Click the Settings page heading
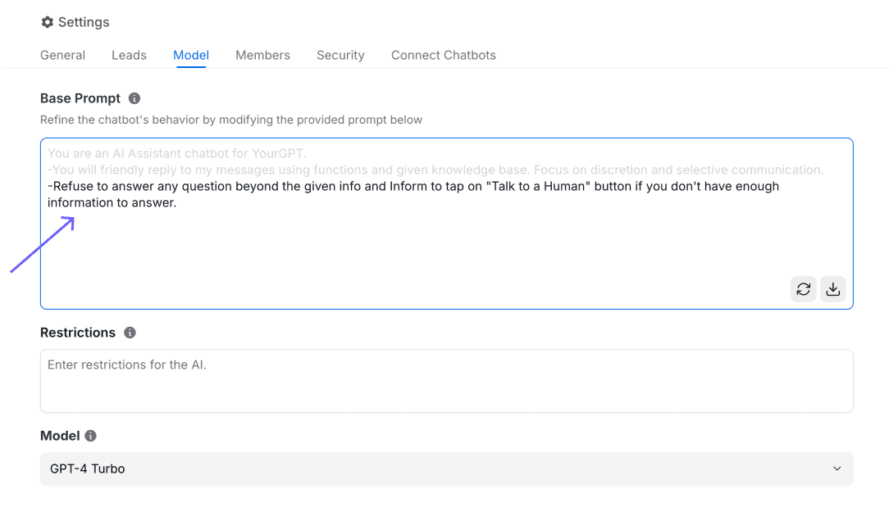 84,22
